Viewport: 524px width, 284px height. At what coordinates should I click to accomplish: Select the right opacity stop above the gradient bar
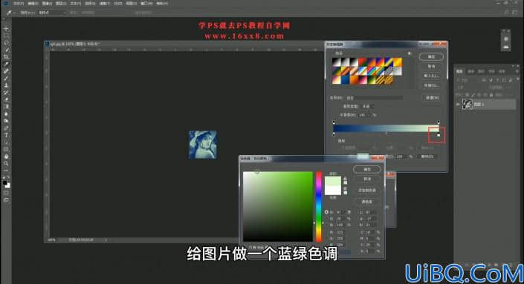click(x=439, y=122)
